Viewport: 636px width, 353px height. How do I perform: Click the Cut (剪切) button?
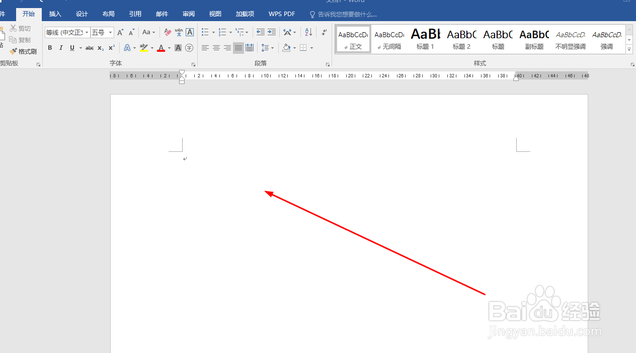(21, 29)
